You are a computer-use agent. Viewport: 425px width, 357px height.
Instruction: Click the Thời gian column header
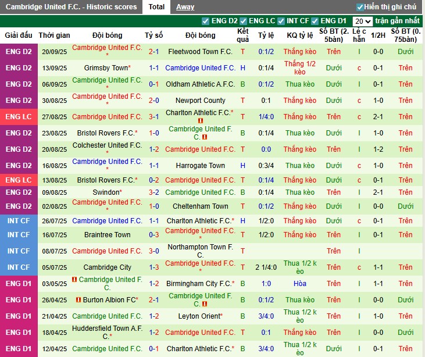click(x=54, y=35)
